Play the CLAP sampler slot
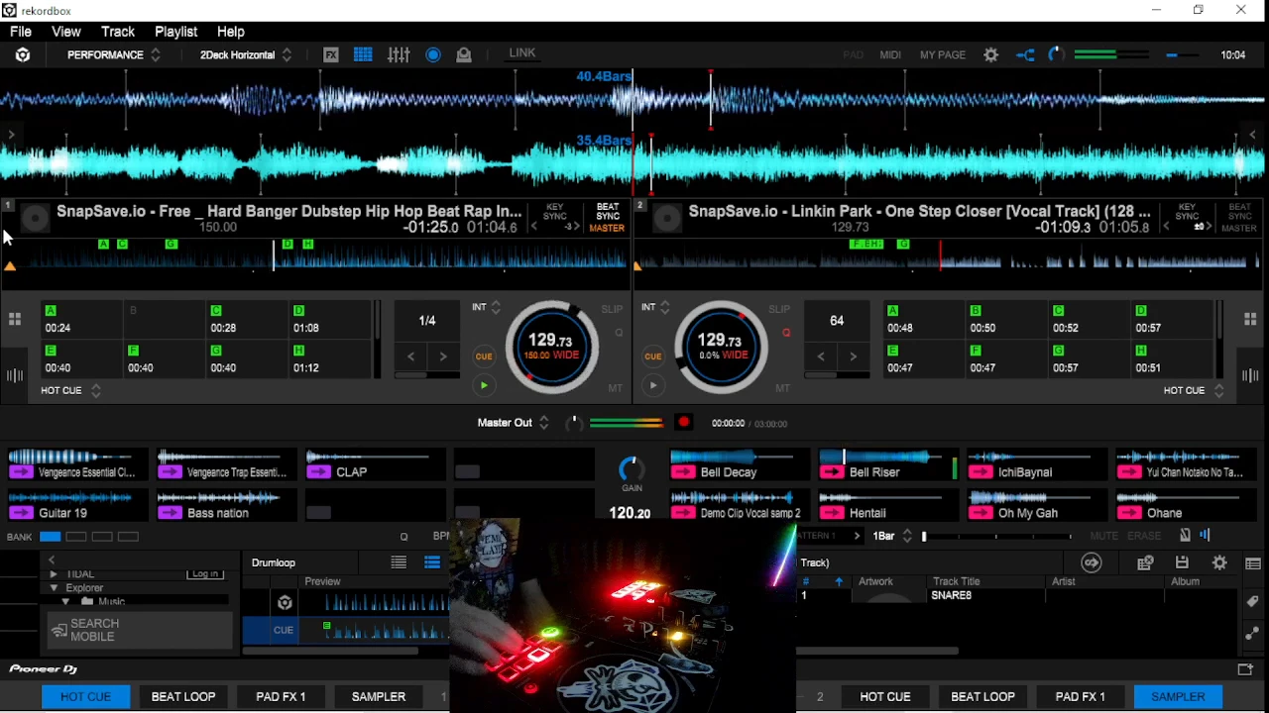 coord(319,472)
